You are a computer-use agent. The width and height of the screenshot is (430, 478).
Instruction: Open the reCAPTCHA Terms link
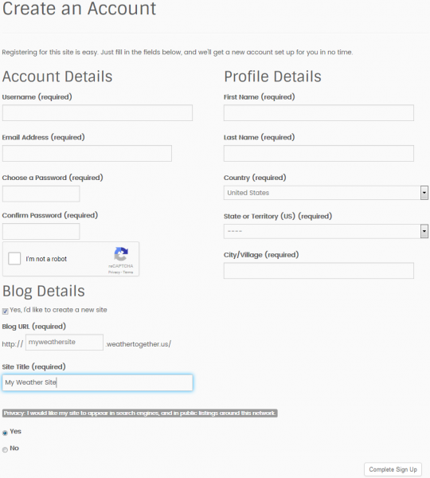128,272
